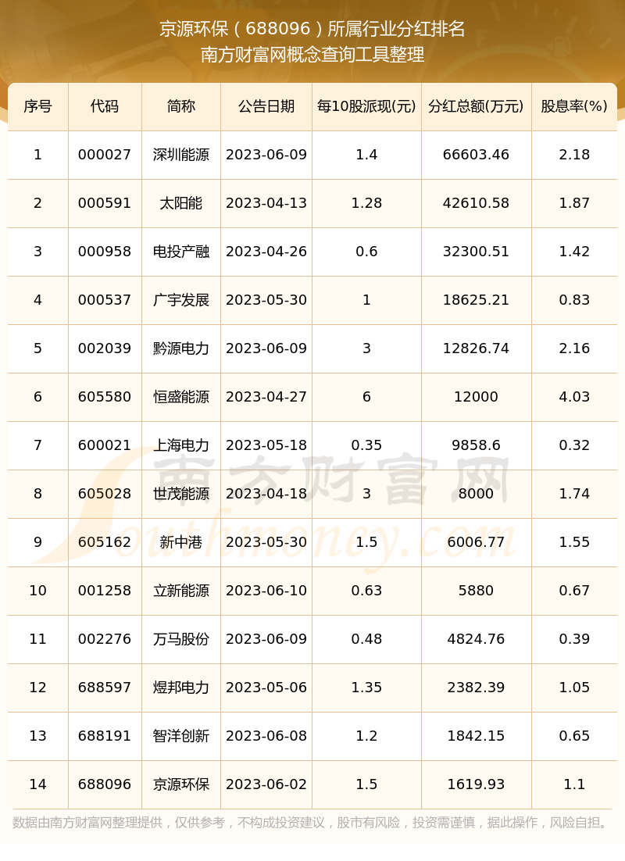Click the date 2023-06-08

click(x=266, y=736)
